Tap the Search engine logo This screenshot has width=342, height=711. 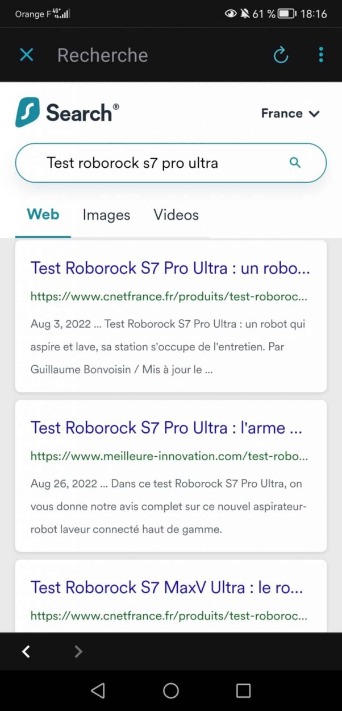tap(66, 113)
